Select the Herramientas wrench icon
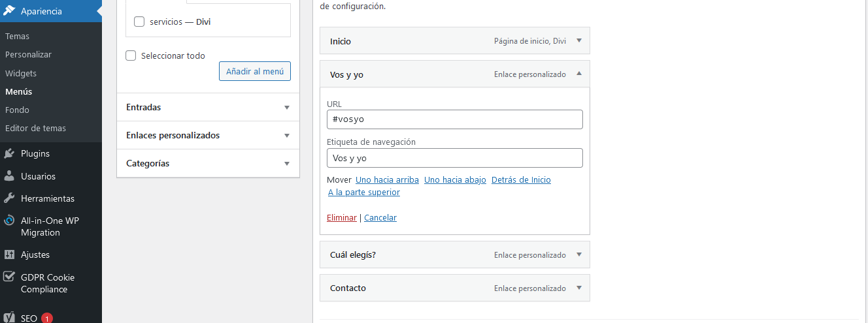The width and height of the screenshot is (868, 323). click(9, 198)
